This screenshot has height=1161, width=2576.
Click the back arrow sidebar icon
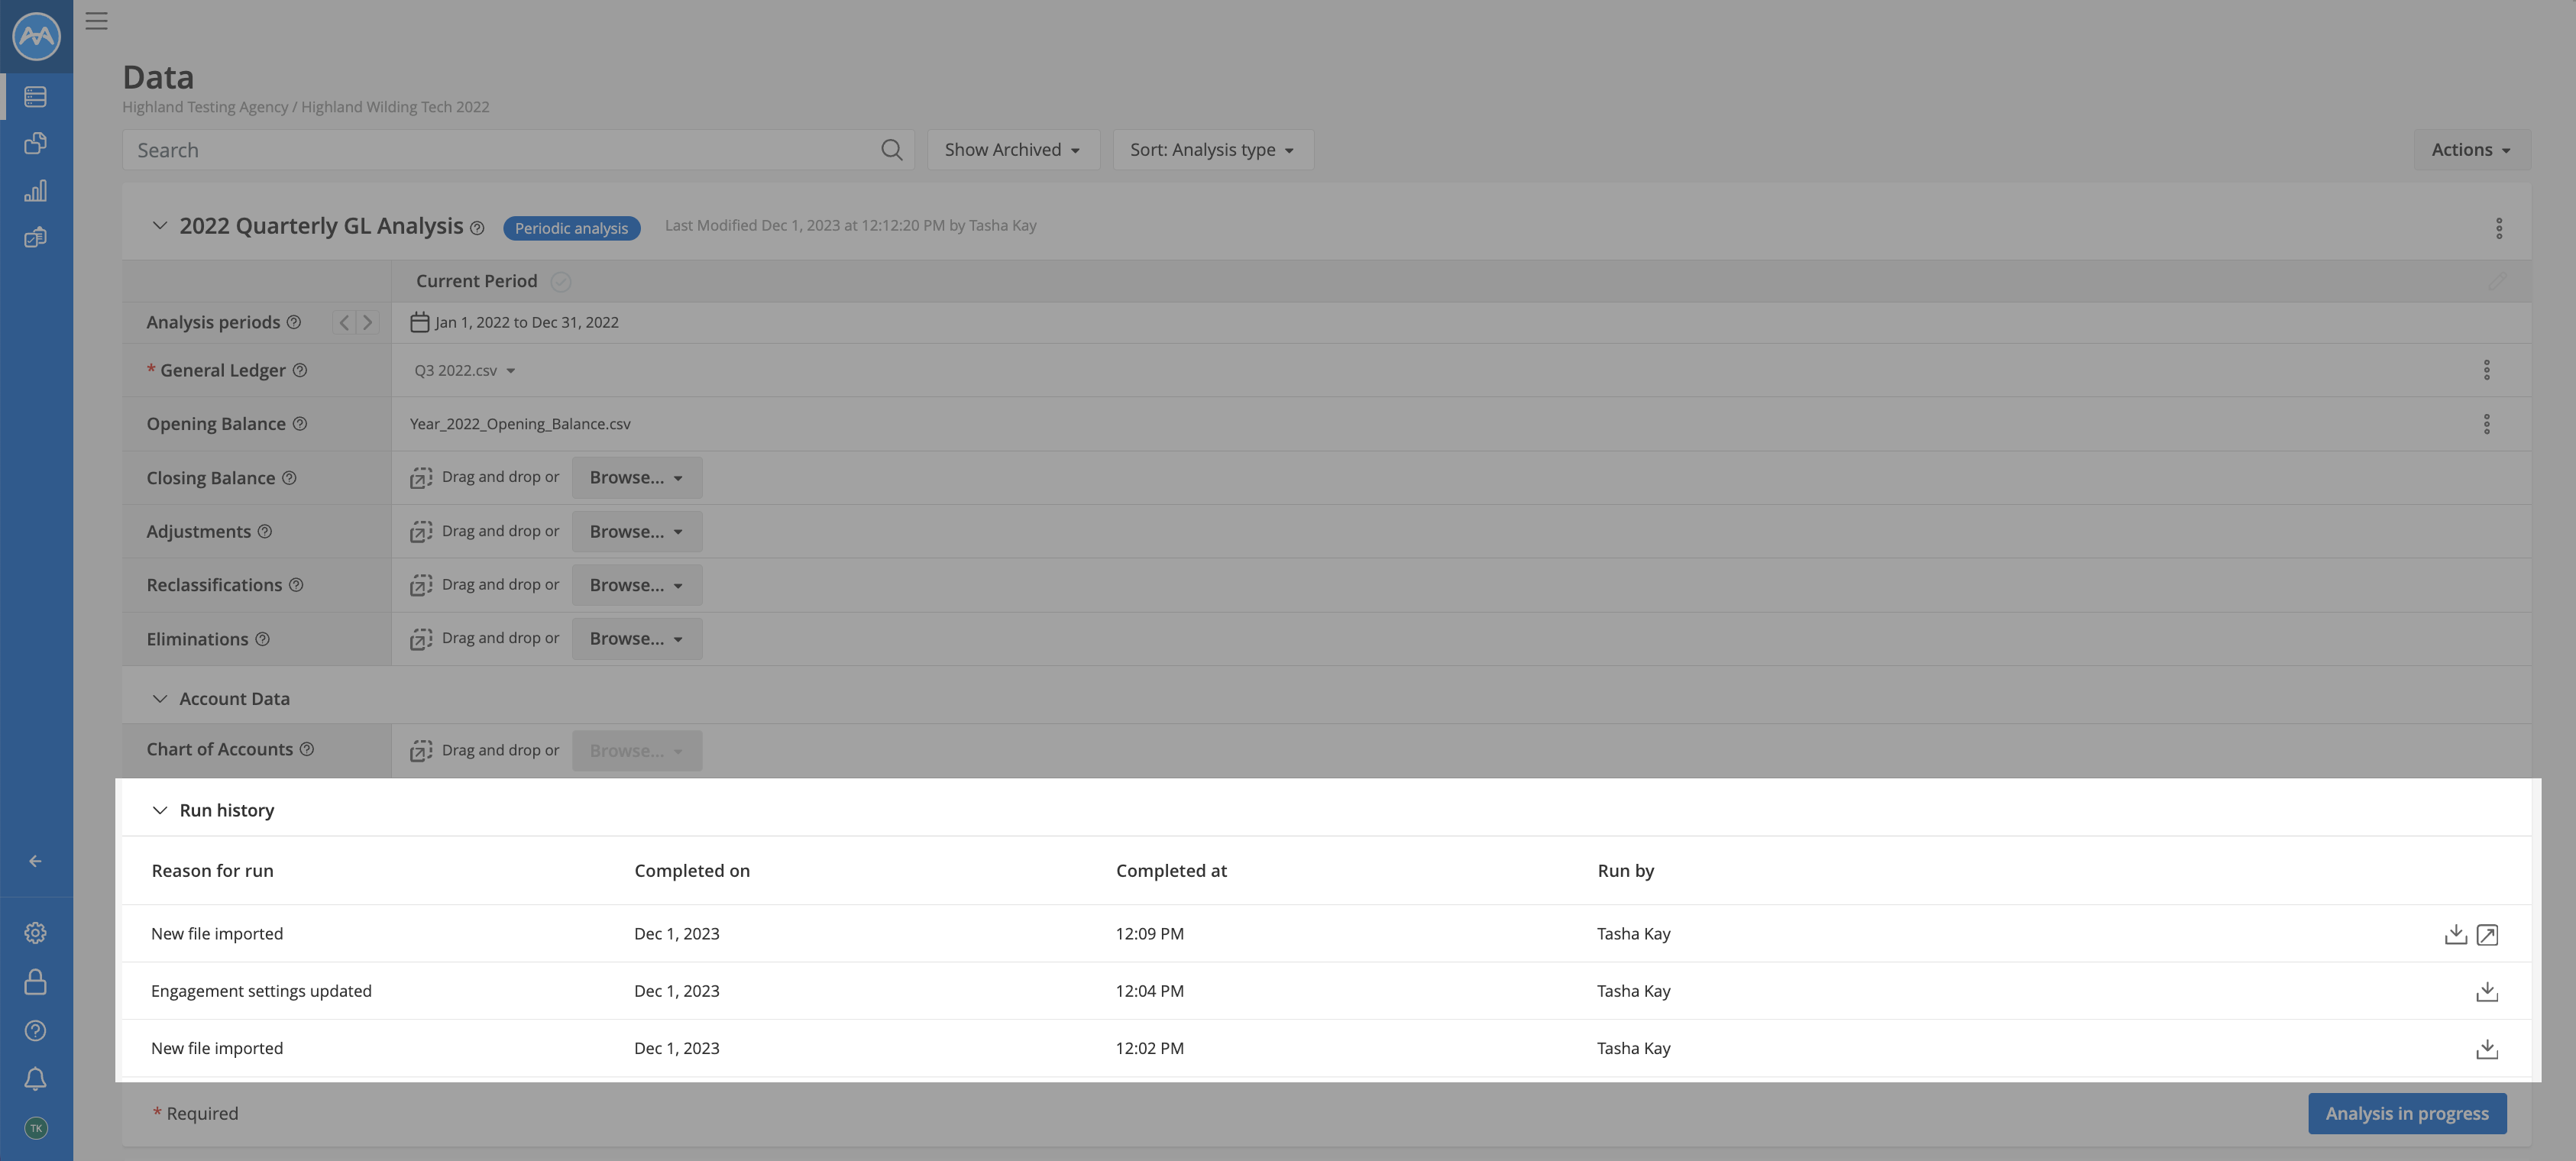pyautogui.click(x=35, y=861)
